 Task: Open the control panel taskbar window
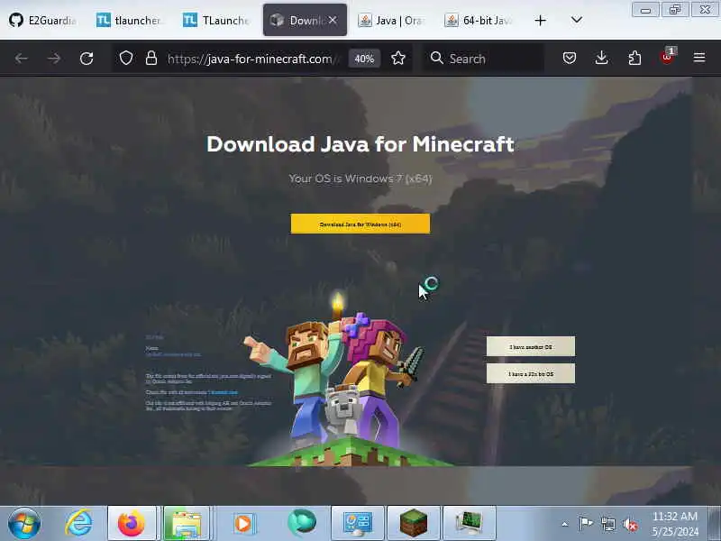pyautogui.click(x=357, y=523)
